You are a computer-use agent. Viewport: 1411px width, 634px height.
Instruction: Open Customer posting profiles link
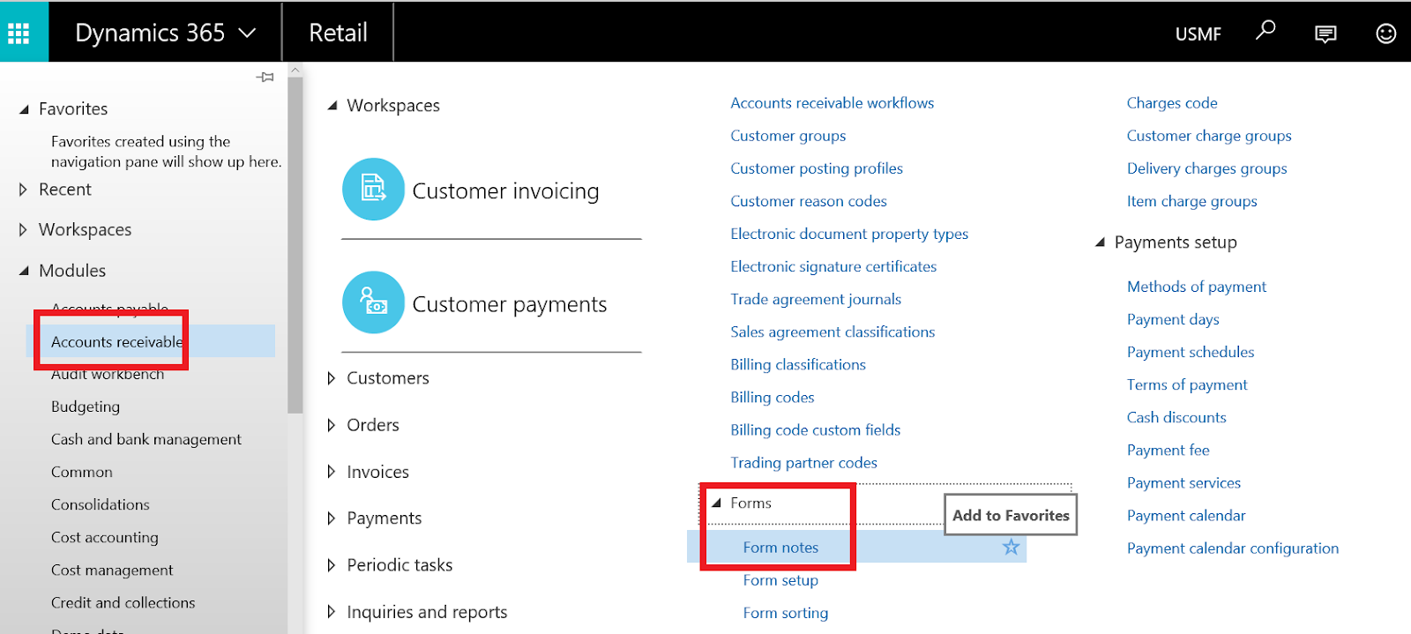pyautogui.click(x=816, y=168)
